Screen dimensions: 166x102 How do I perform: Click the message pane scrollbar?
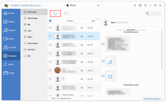click(x=162, y=49)
